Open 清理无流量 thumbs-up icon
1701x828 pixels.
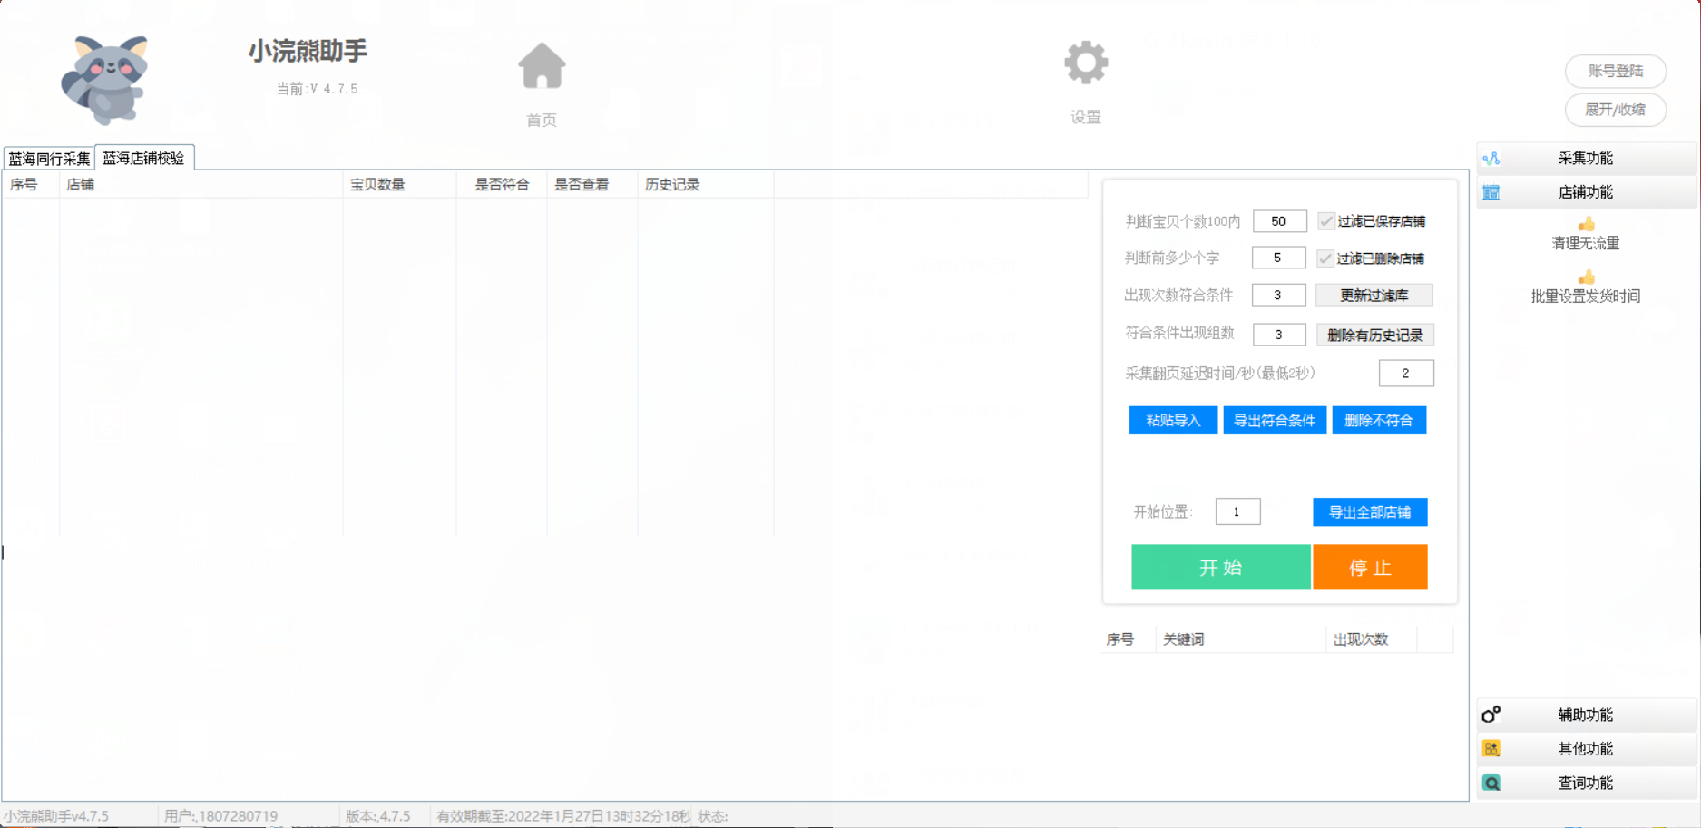[1586, 224]
